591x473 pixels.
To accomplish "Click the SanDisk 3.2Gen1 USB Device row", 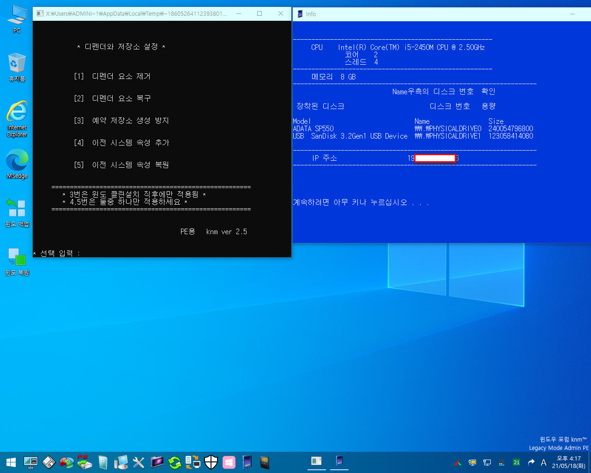I will tap(413, 136).
